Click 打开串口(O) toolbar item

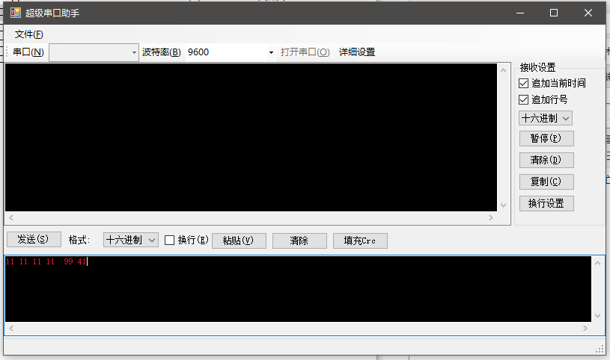point(305,52)
